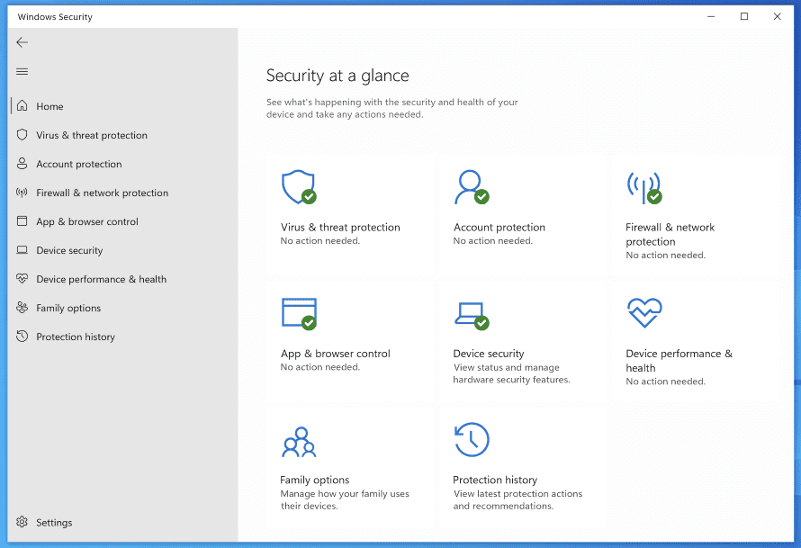Click the large Device performance heart icon

pyautogui.click(x=644, y=312)
